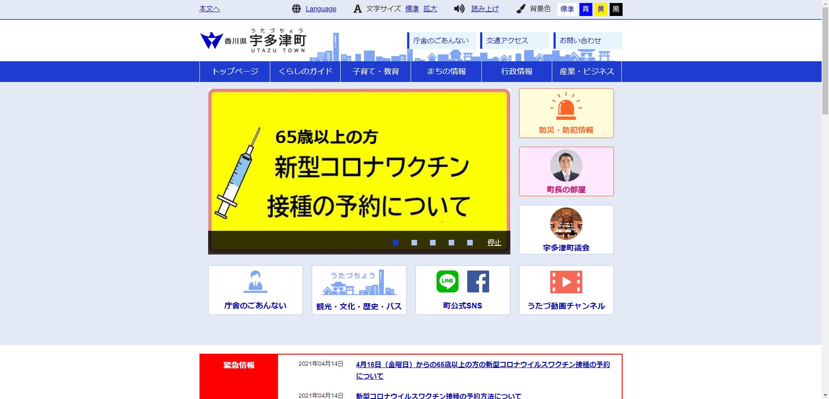Open 庁舎のごあんない office guide icon
829x399 pixels.
(x=255, y=289)
